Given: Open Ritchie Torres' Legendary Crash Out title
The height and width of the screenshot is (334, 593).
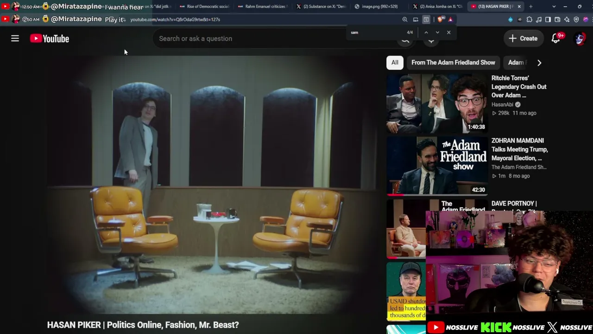Looking at the screenshot, I should [519, 87].
